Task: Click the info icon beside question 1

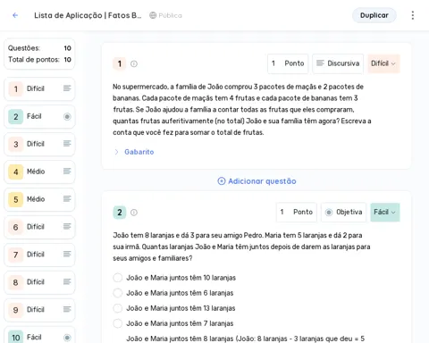Action: (x=134, y=63)
